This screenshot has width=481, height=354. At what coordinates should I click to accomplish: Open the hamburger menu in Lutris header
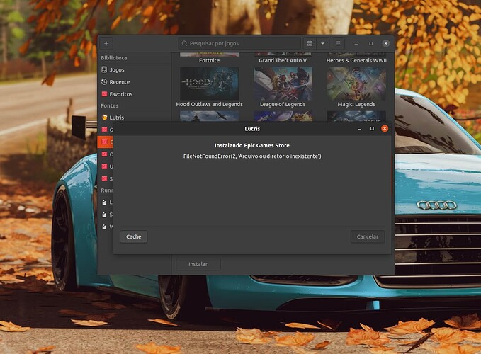(338, 43)
